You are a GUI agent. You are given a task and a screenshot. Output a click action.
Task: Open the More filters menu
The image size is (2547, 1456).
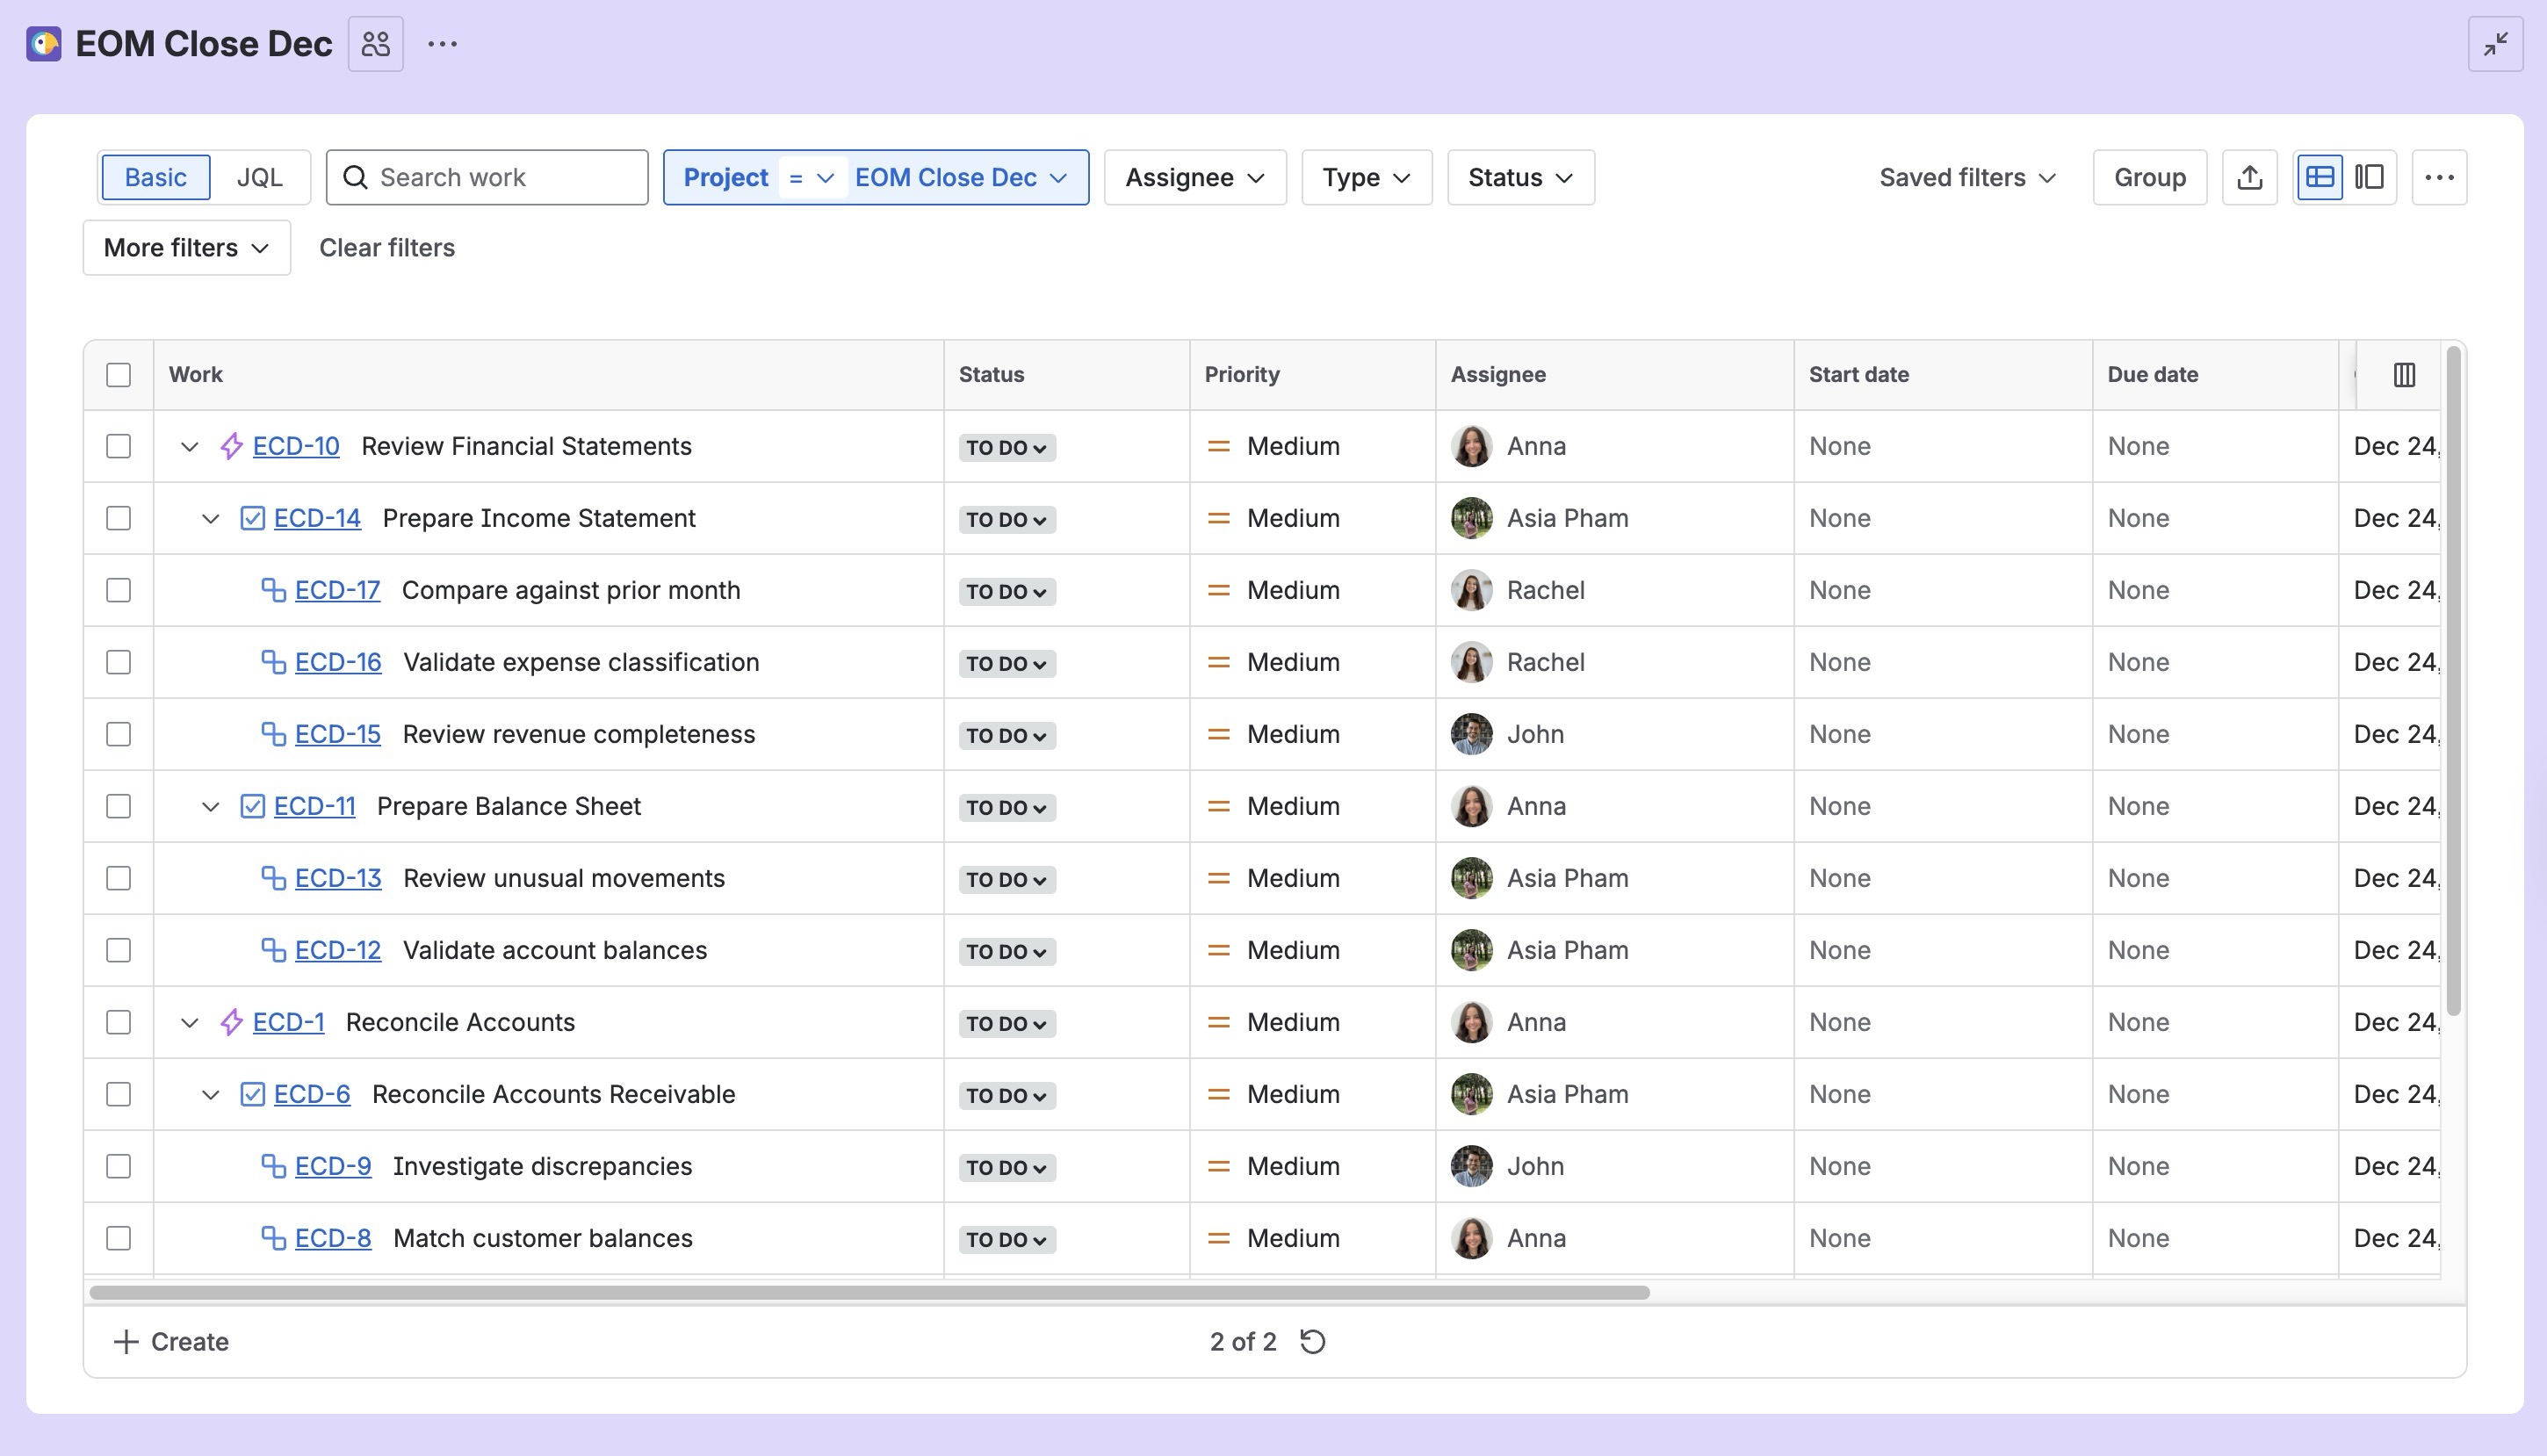coord(185,247)
